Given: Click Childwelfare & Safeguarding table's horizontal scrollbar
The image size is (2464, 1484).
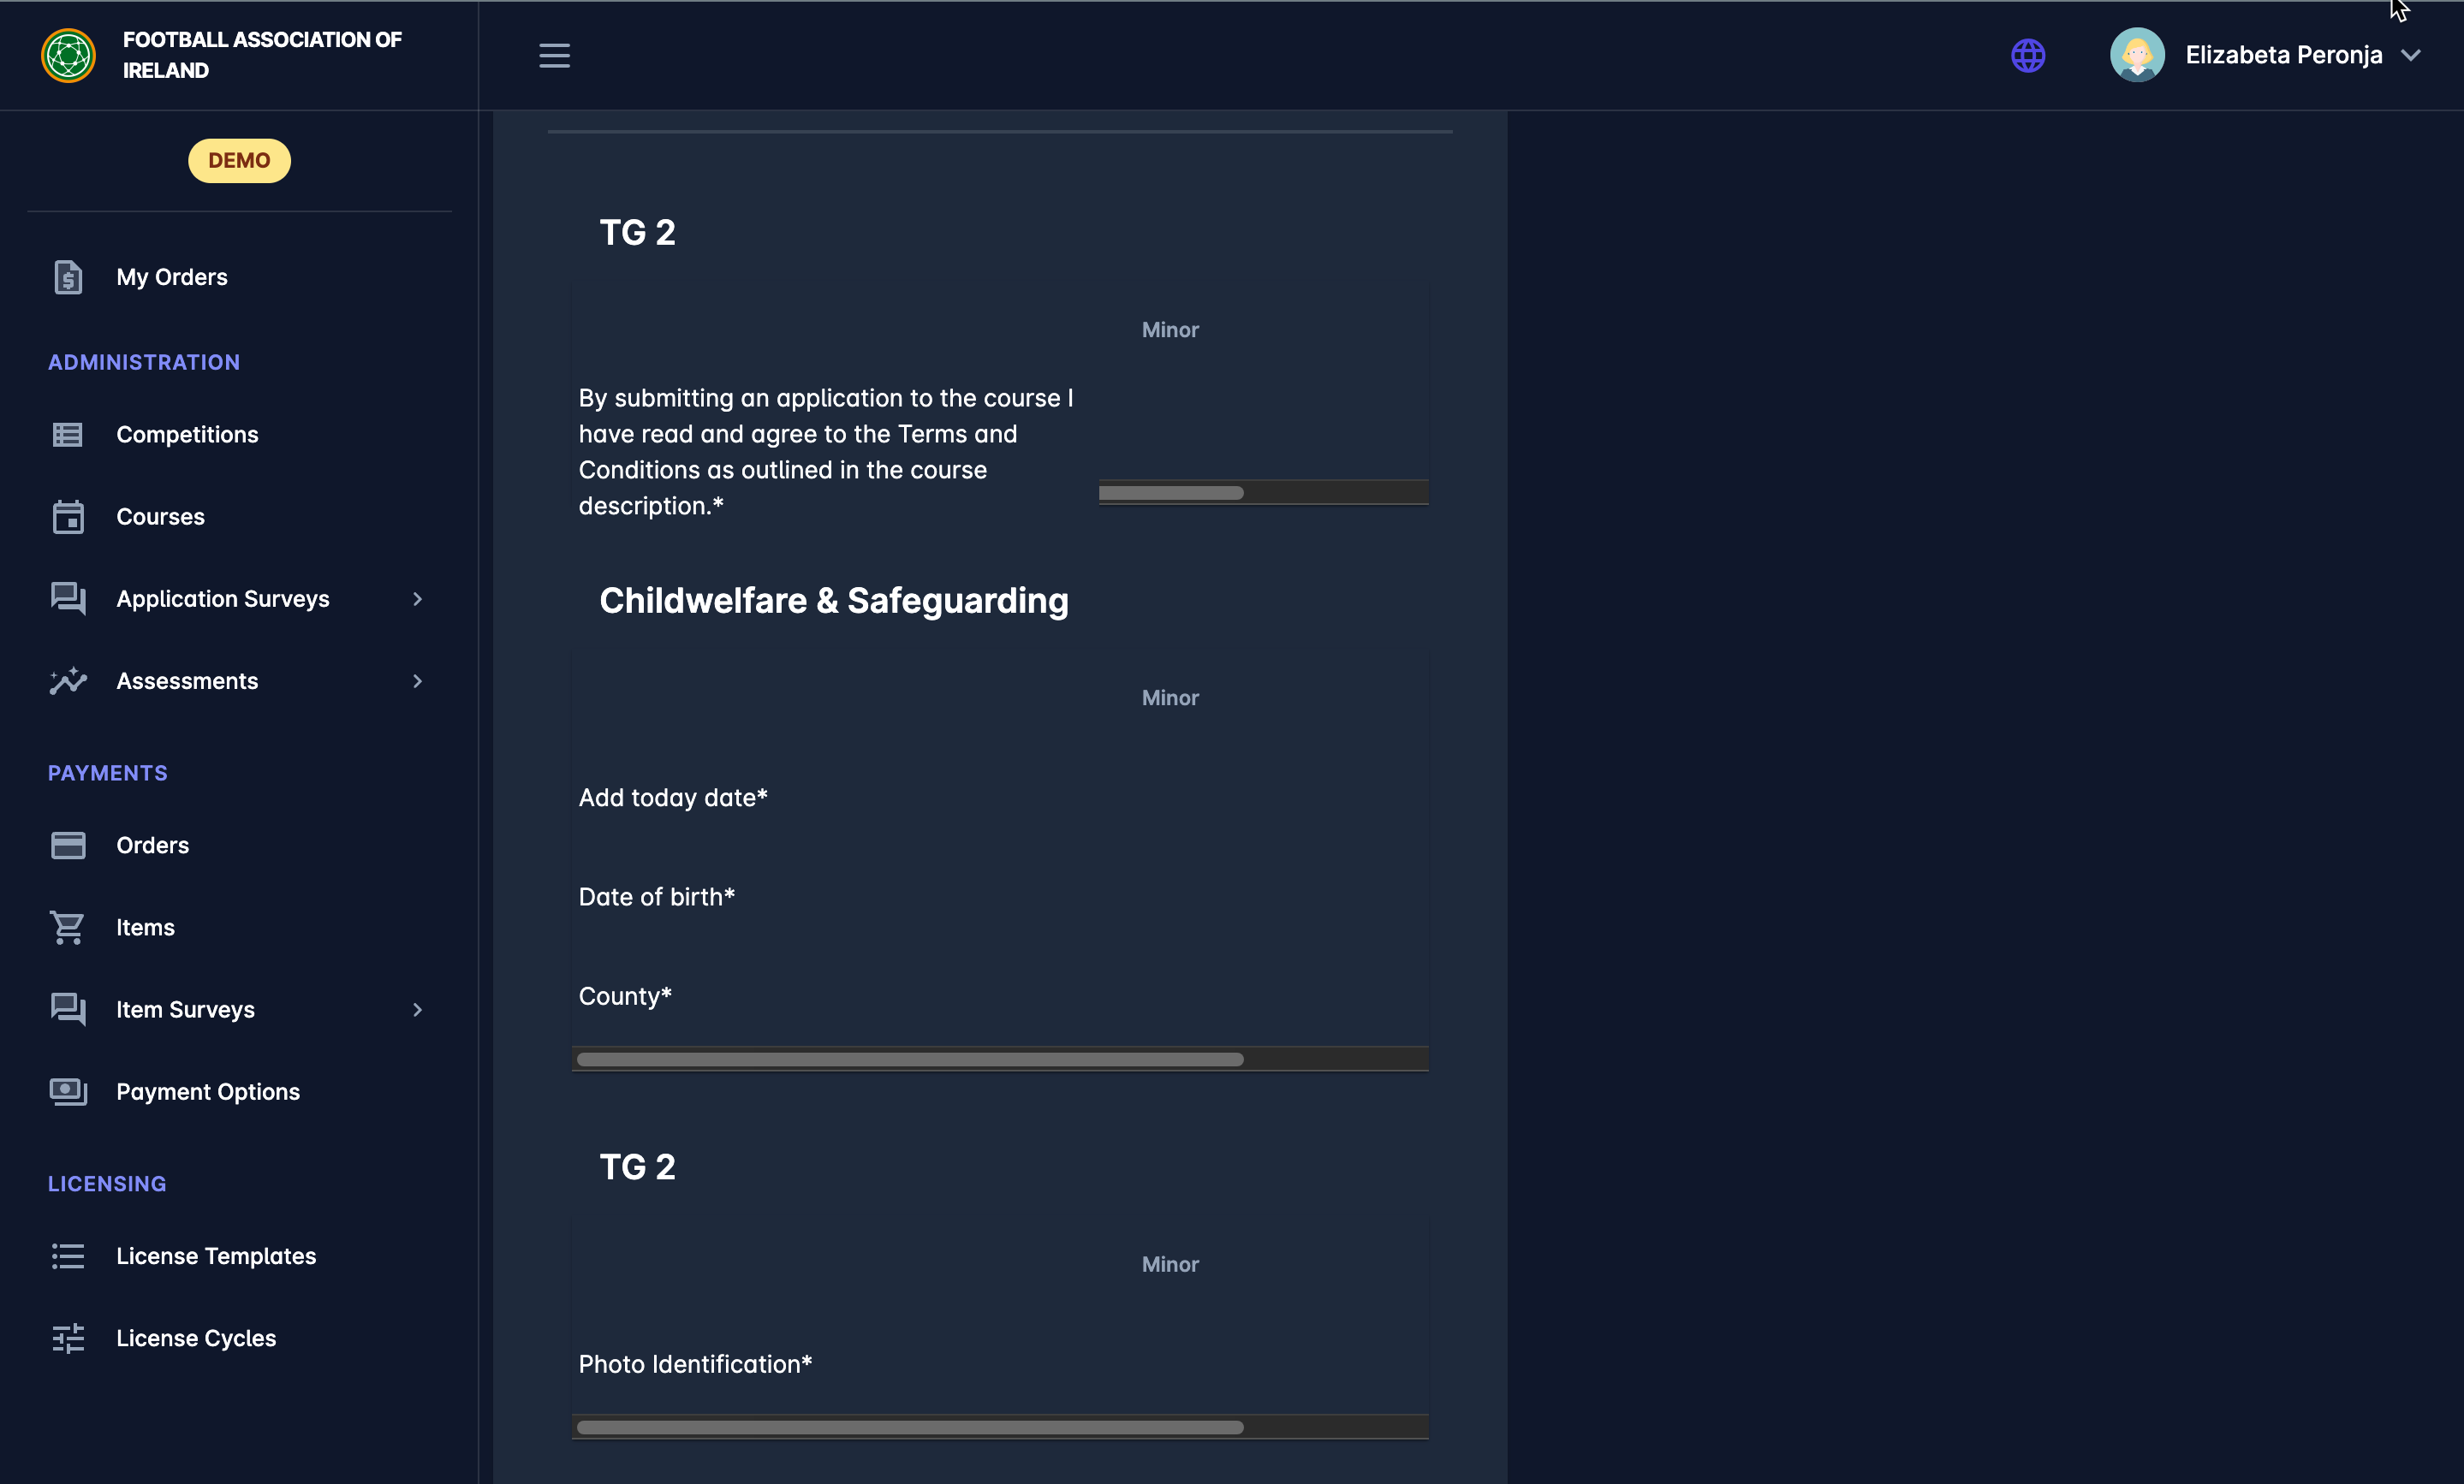Looking at the screenshot, I should click(910, 1060).
